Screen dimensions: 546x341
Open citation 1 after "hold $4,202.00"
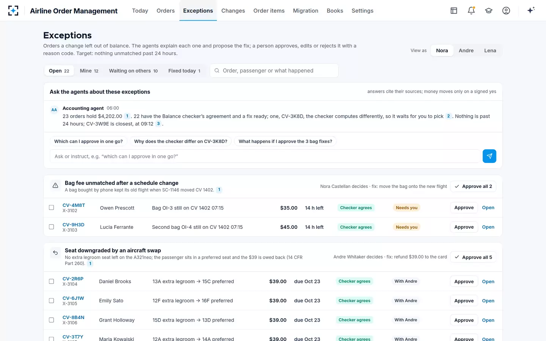click(127, 116)
